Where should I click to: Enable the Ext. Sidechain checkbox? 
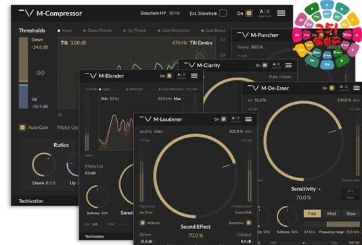tap(223, 13)
